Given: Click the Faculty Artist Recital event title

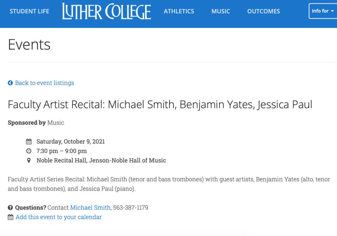Looking at the screenshot, I should point(160,105).
